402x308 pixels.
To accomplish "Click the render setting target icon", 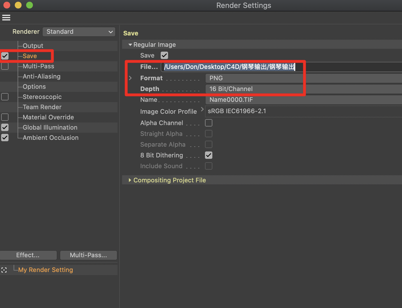I will [x=4, y=270].
